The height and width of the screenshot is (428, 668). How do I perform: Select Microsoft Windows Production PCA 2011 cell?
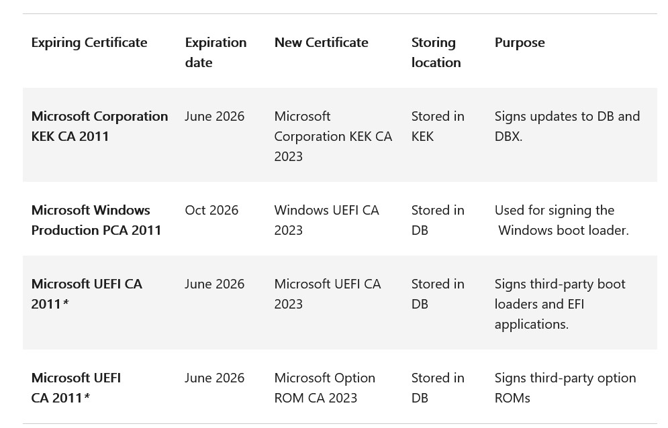pos(96,220)
